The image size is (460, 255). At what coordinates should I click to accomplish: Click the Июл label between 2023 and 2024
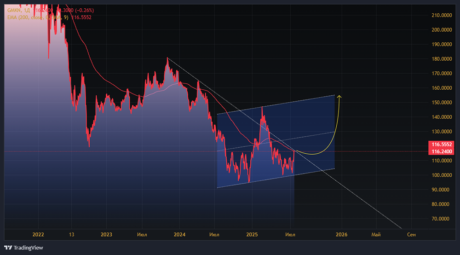(142, 234)
